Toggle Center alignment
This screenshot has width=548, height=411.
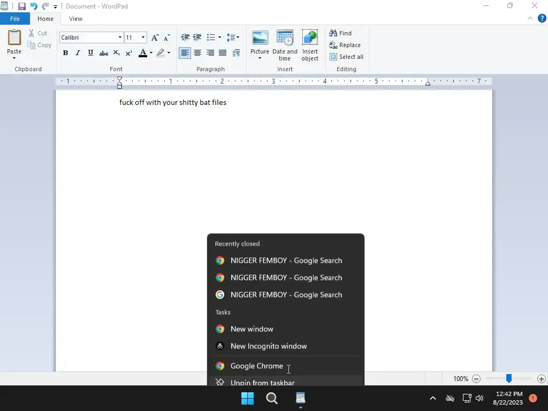coord(197,53)
